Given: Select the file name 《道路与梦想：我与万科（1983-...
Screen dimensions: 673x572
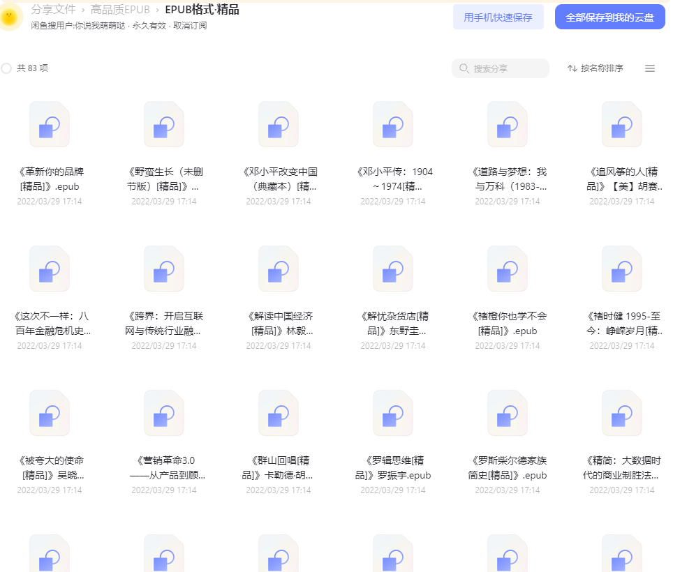Looking at the screenshot, I should pos(508,179).
